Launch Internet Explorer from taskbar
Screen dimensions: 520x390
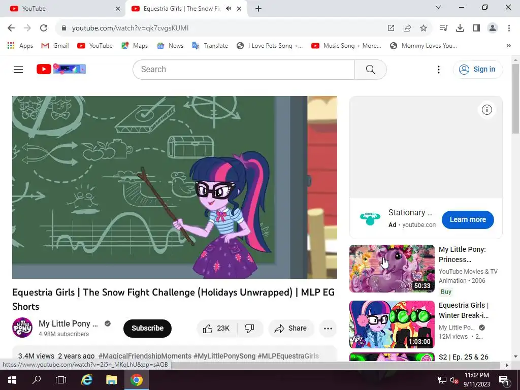click(86, 380)
